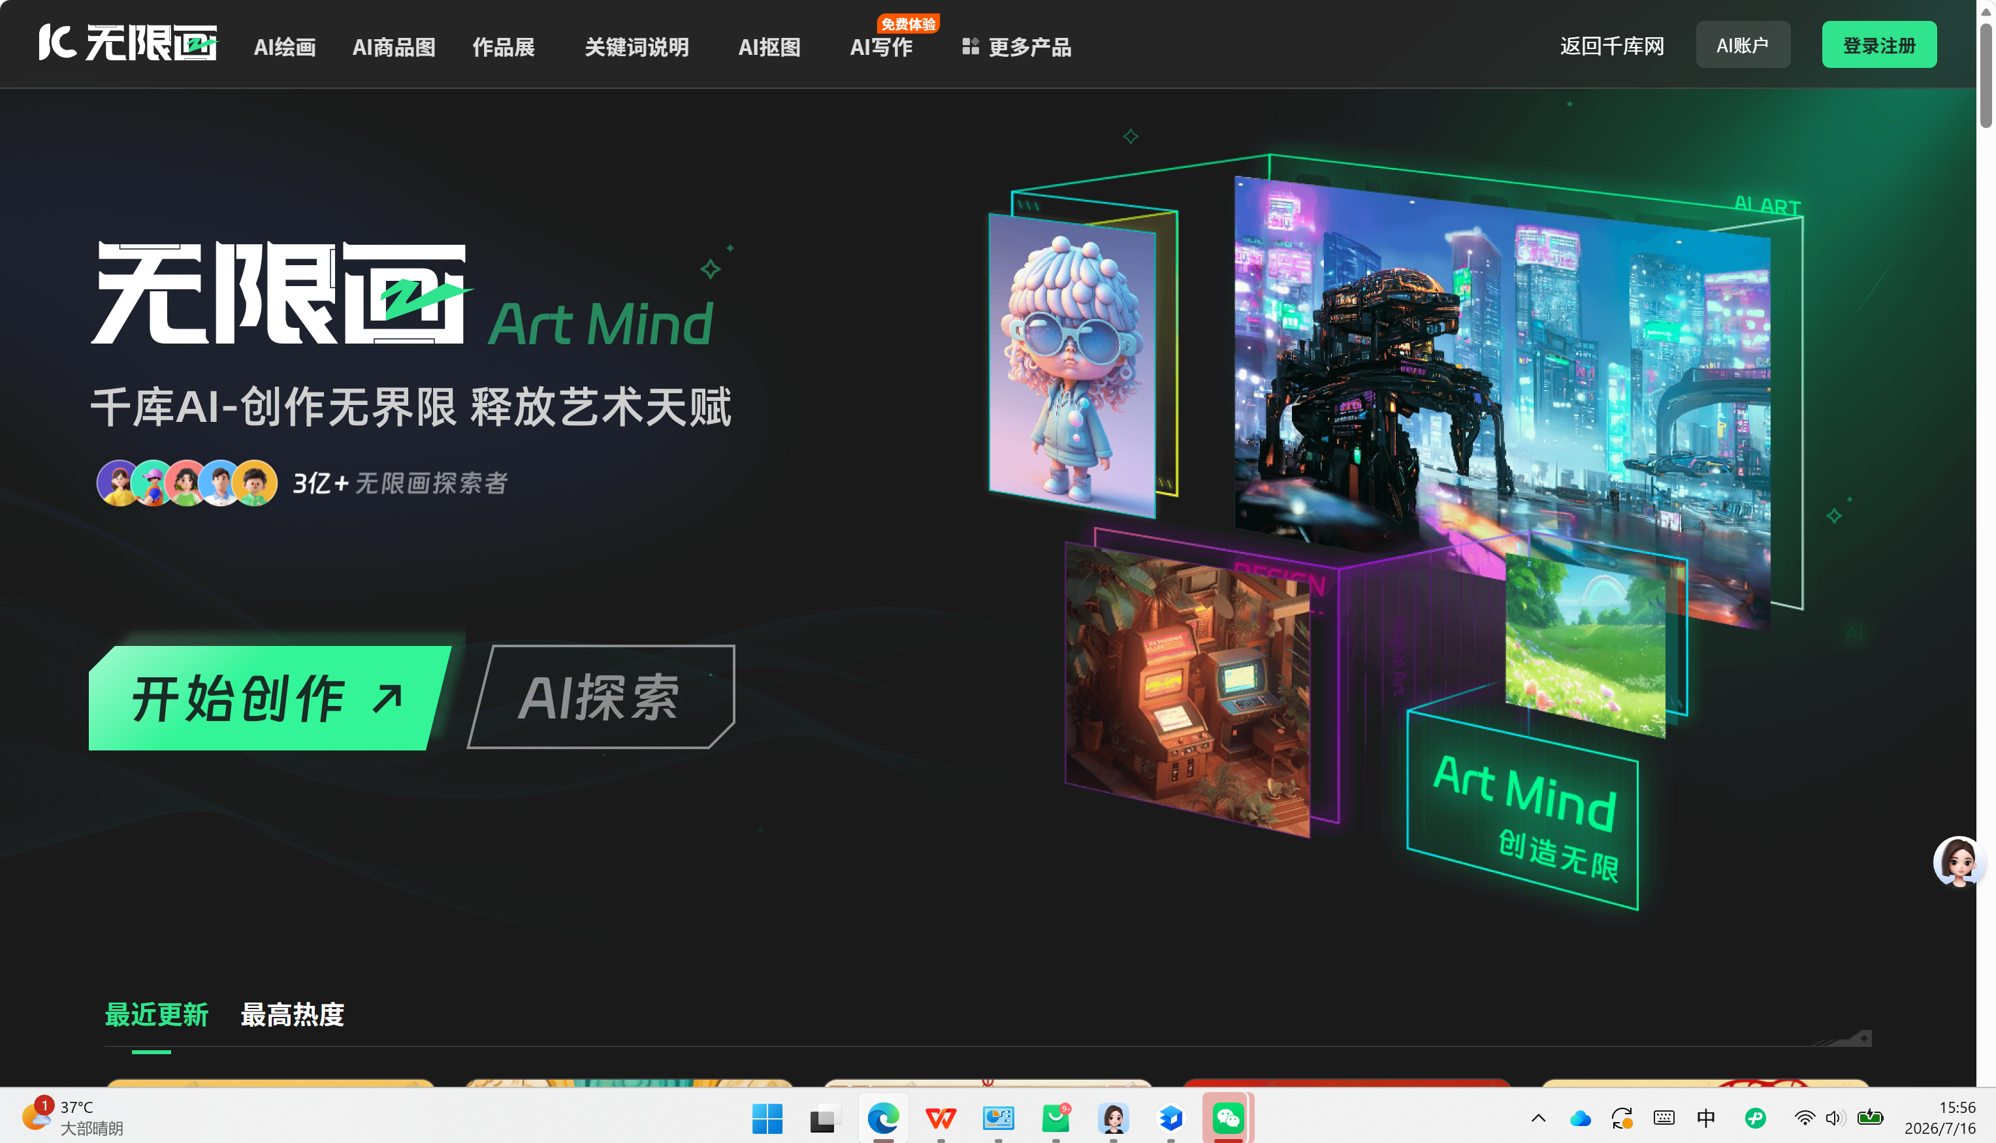The height and width of the screenshot is (1143, 1996).
Task: Click the green meadow artwork image
Action: pyautogui.click(x=1585, y=644)
